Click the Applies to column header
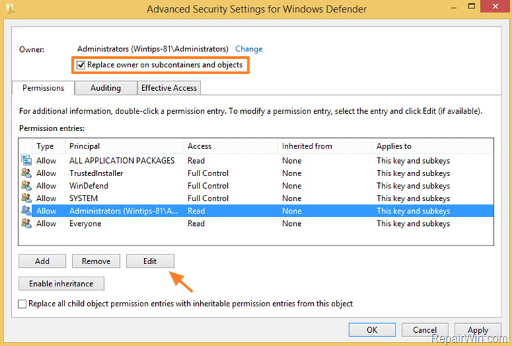Viewport: 512px width, 346px height. tap(432, 146)
